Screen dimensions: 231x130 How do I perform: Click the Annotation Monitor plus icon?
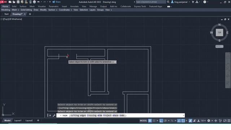[216, 121]
